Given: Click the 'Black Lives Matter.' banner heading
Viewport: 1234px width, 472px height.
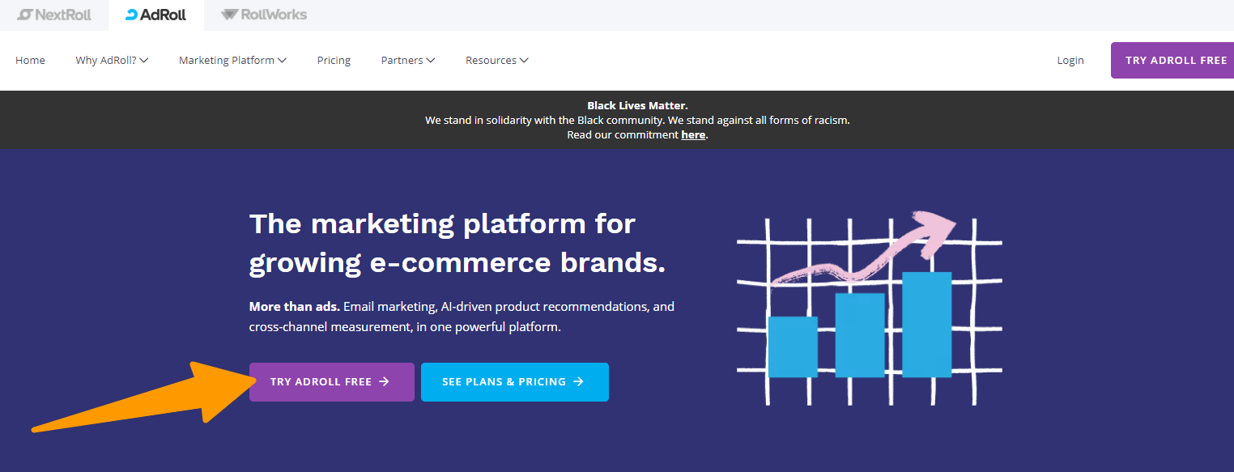Looking at the screenshot, I should pos(637,105).
